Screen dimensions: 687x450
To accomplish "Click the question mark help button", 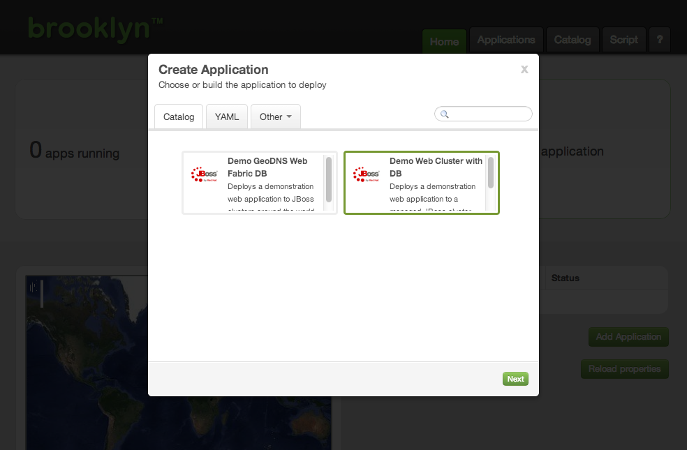I will [x=660, y=40].
